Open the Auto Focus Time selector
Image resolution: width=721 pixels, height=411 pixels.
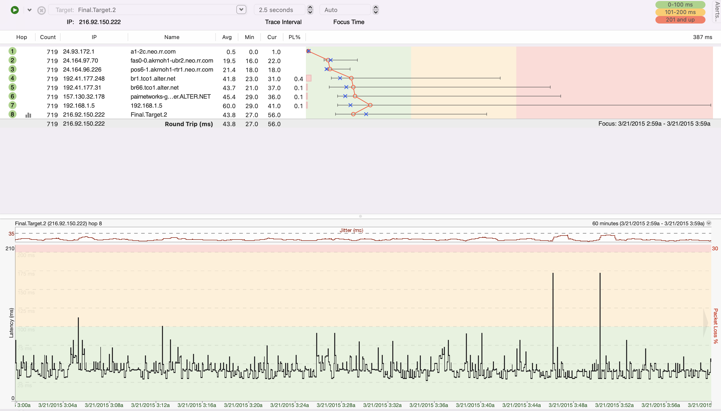(x=345, y=9)
